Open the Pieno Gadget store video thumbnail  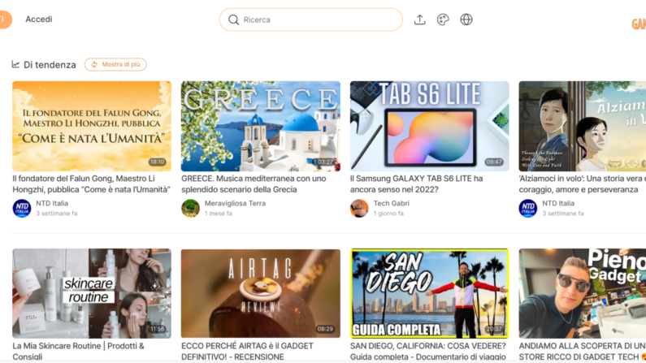(x=582, y=293)
